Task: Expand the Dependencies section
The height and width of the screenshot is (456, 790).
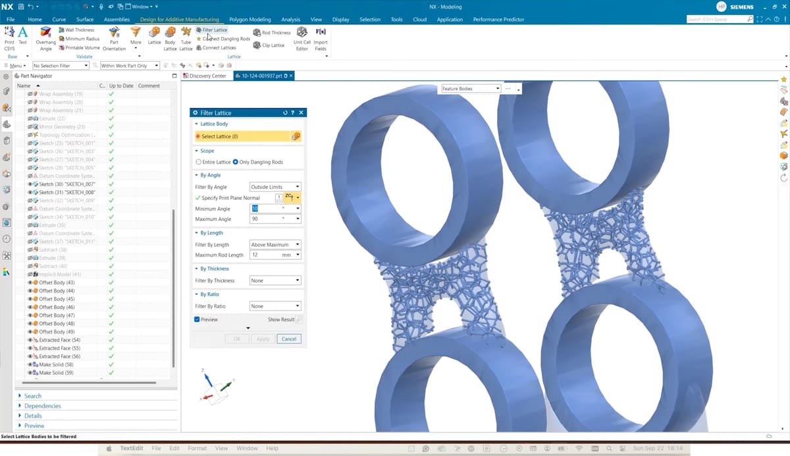Action: (42, 406)
